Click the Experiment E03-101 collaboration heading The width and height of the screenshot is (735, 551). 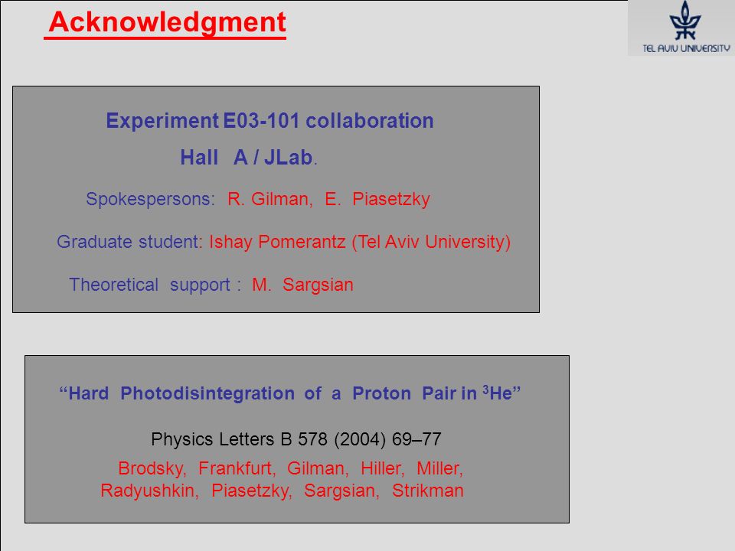click(x=269, y=120)
